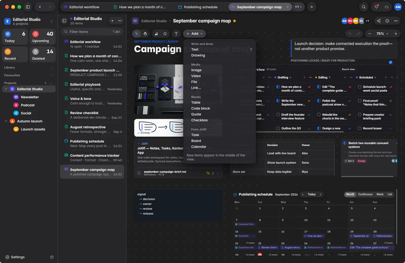Click the Today button in calendar
The height and width of the screenshot is (263, 405).
tap(312, 194)
